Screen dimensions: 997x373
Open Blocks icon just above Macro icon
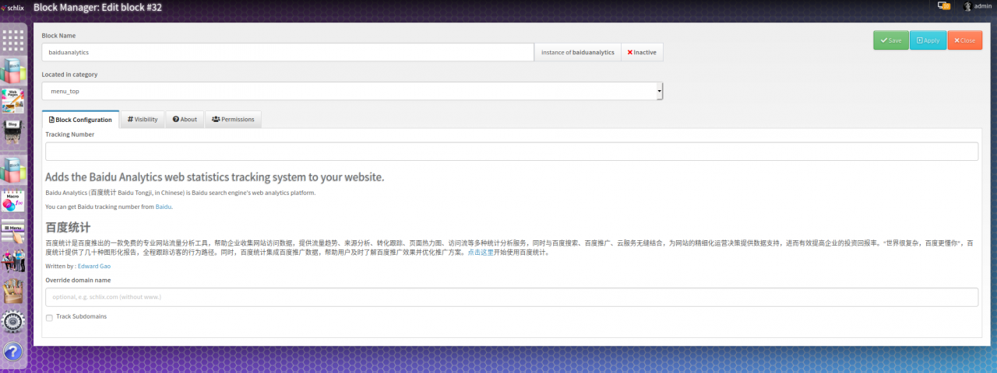[13, 169]
